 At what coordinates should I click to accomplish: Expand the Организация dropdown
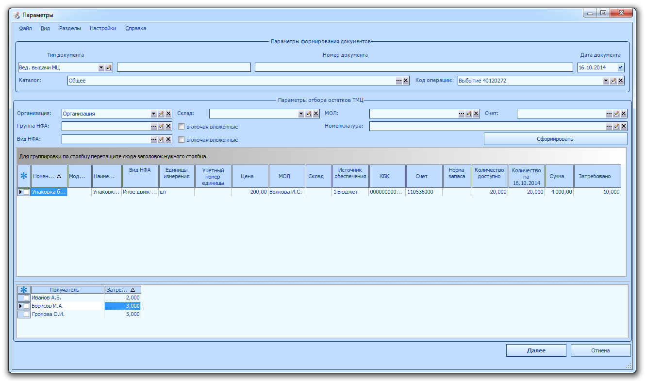pyautogui.click(x=154, y=114)
